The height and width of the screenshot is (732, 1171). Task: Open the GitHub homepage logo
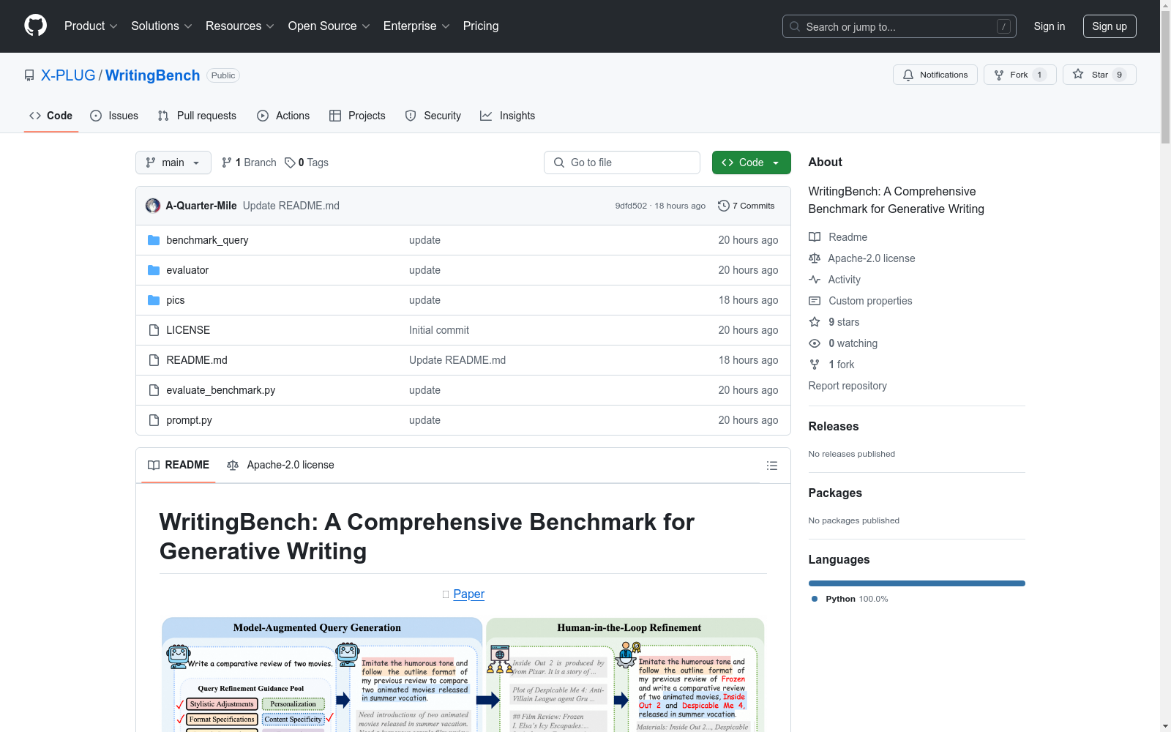tap(35, 26)
